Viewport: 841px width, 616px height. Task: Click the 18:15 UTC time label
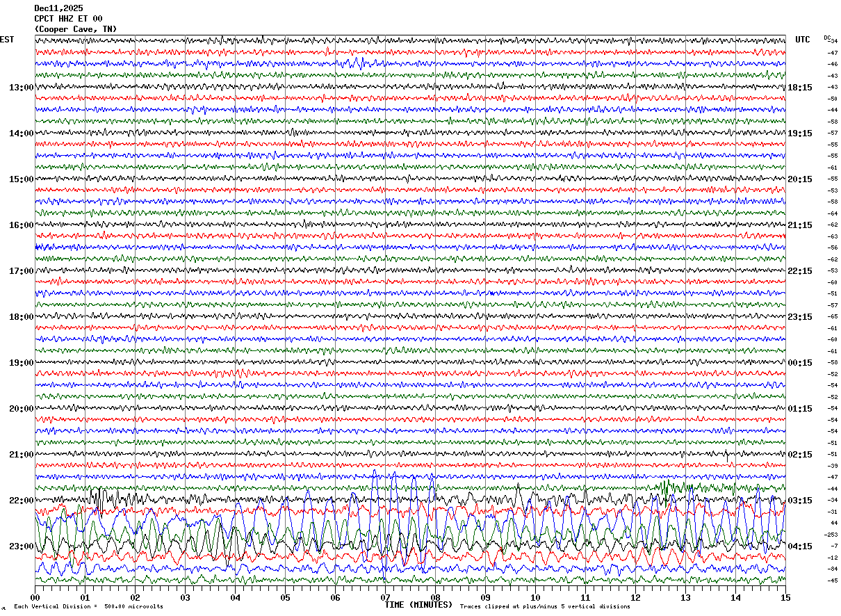[x=800, y=88]
